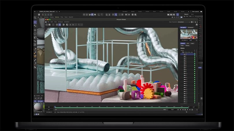Click the save icon in Picture Viewer
234x131 pixels.
[x=49, y=25]
